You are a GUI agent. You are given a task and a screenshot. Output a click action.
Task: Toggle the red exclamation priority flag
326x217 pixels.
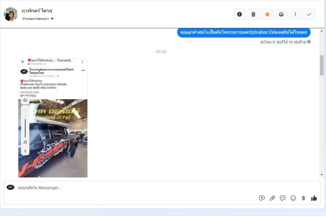295,14
